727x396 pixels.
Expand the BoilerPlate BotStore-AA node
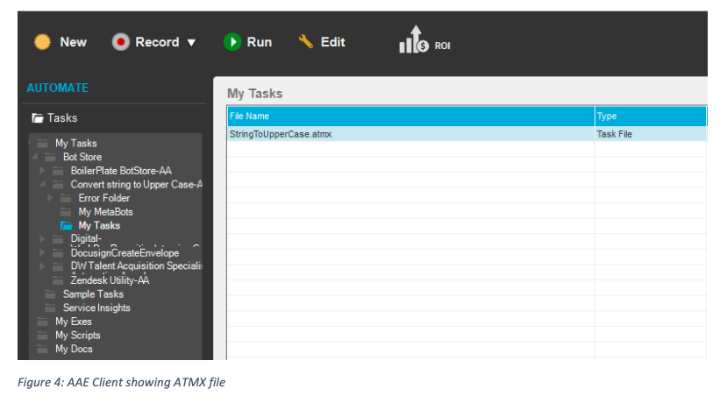tap(43, 171)
